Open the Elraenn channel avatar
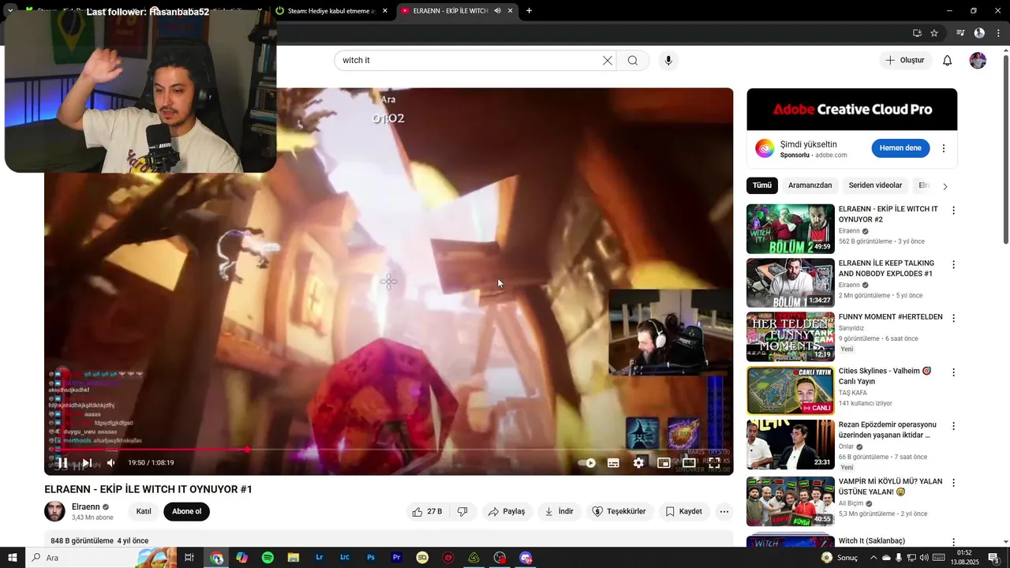This screenshot has height=568, width=1010. tap(54, 511)
